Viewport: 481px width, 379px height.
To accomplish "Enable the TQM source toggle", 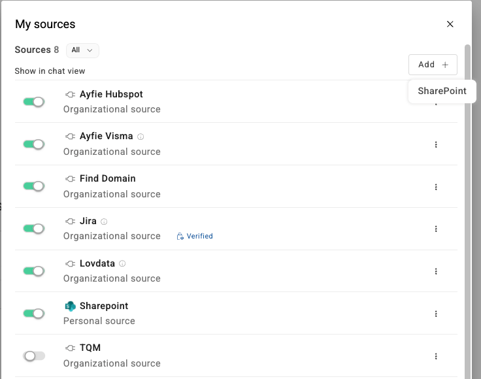I will pyautogui.click(x=33, y=356).
